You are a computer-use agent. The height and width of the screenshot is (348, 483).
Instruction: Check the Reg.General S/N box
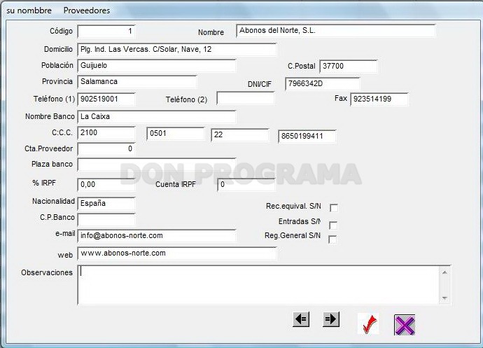click(332, 239)
